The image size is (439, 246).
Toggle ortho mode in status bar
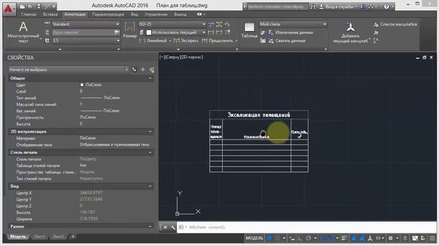point(300,238)
